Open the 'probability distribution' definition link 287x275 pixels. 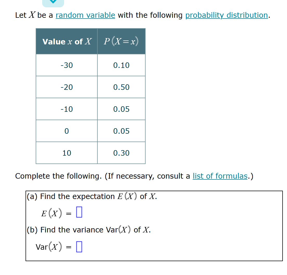click(226, 15)
